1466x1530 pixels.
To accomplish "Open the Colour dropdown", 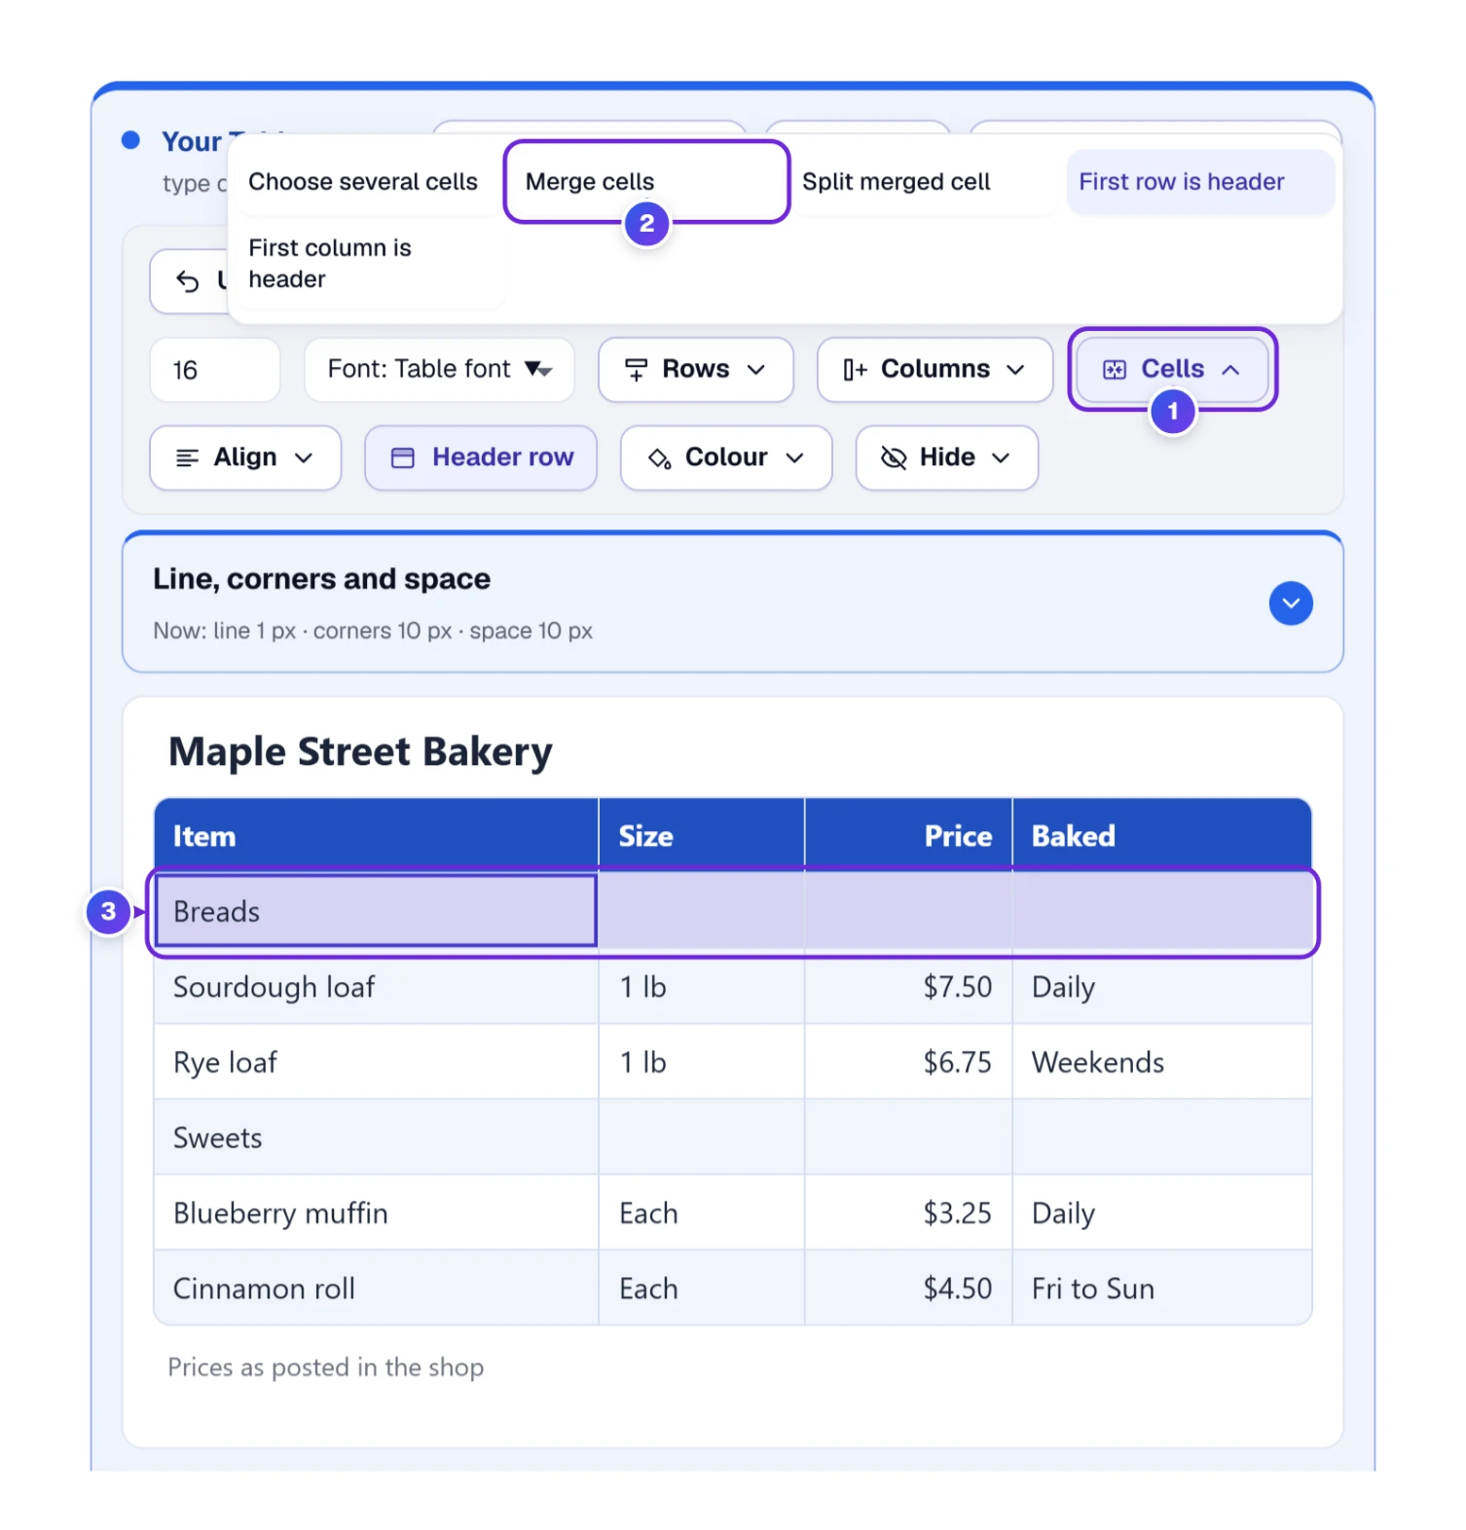I will [726, 457].
